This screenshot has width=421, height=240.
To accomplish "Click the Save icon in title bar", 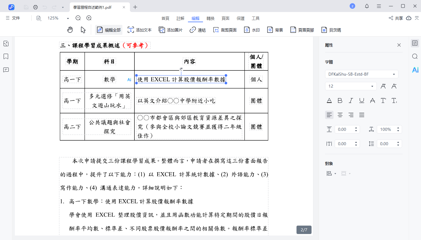I will click(x=26, y=7).
